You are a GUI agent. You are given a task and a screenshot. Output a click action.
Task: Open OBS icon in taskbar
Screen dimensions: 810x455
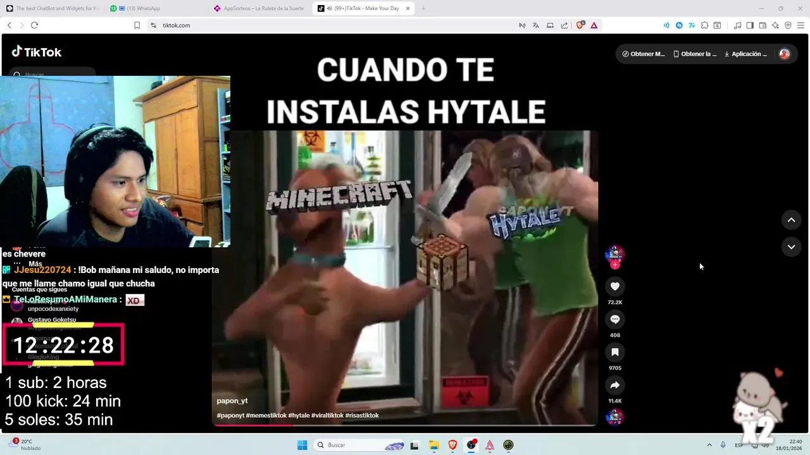click(x=471, y=445)
